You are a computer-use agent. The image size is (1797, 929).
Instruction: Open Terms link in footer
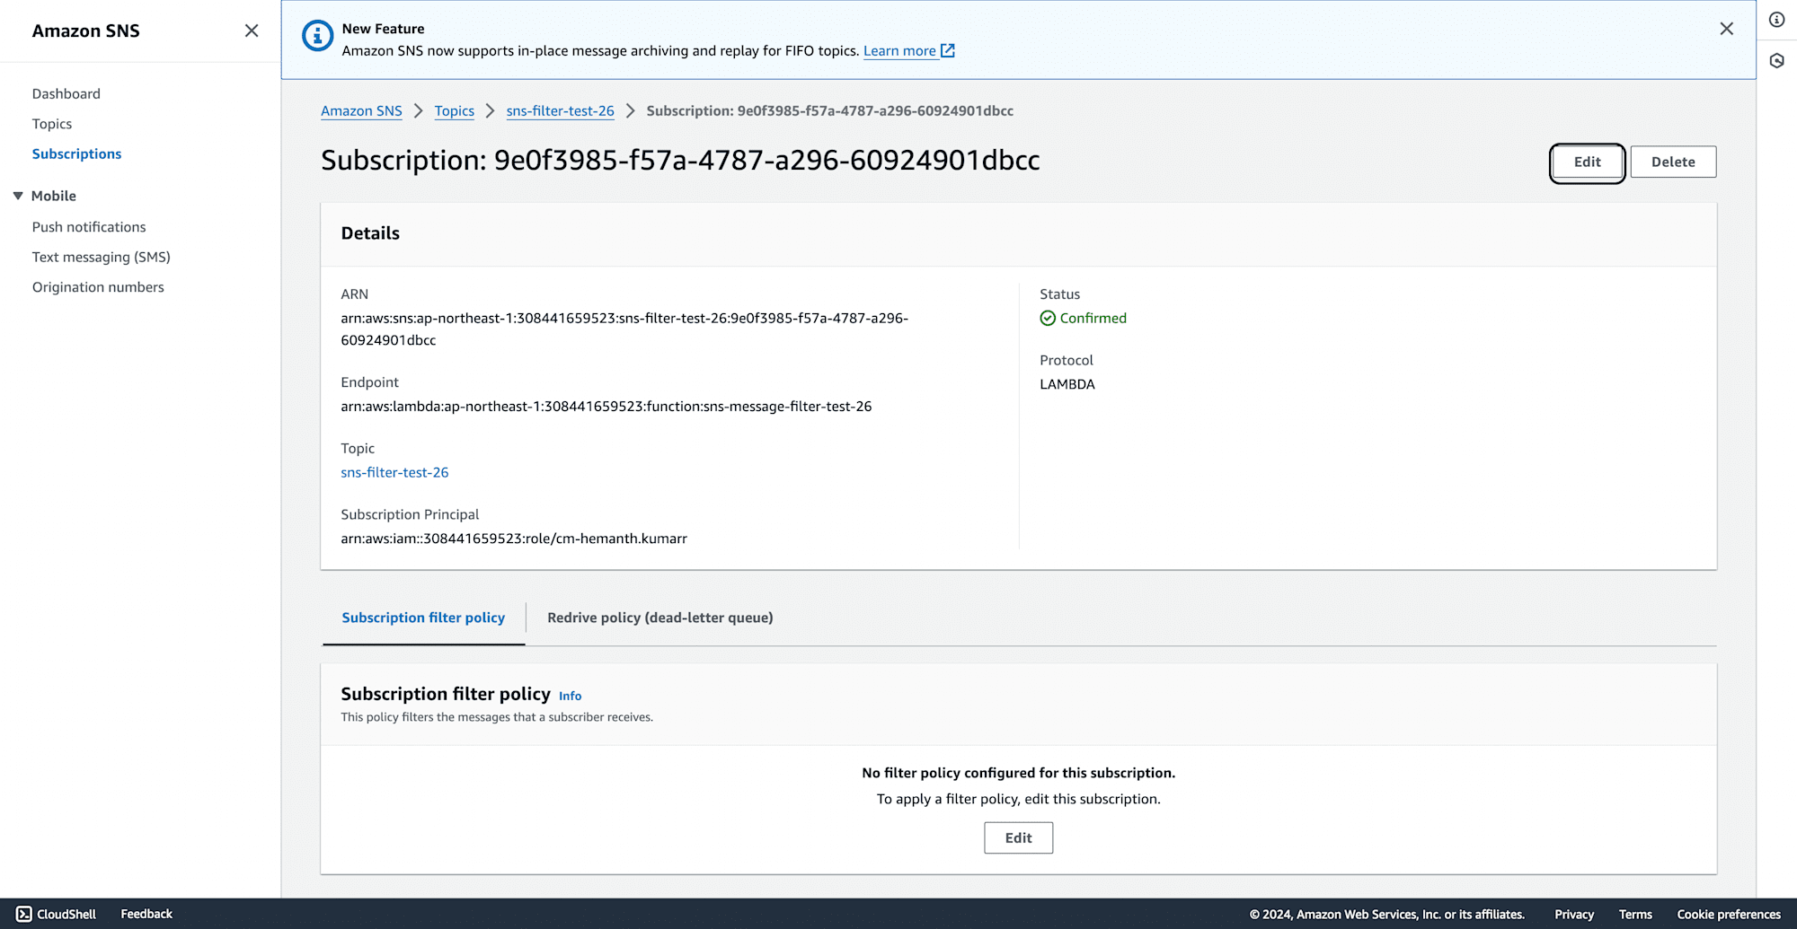point(1635,914)
